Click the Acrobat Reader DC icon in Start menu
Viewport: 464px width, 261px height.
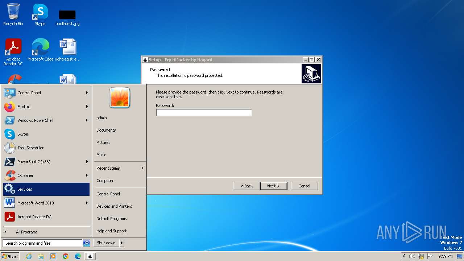click(x=9, y=217)
